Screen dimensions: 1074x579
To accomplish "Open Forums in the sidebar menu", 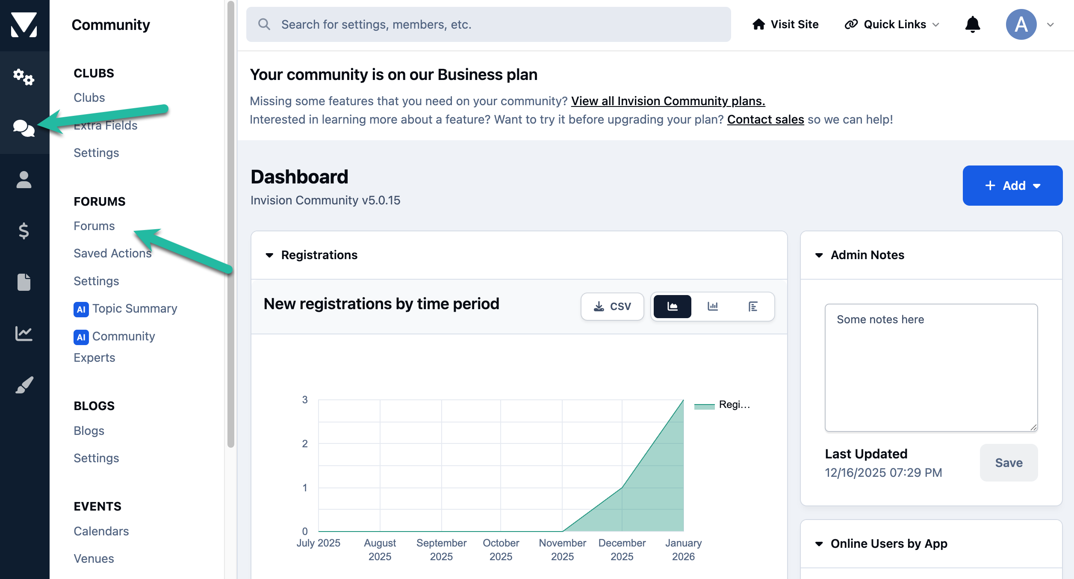I will [94, 226].
